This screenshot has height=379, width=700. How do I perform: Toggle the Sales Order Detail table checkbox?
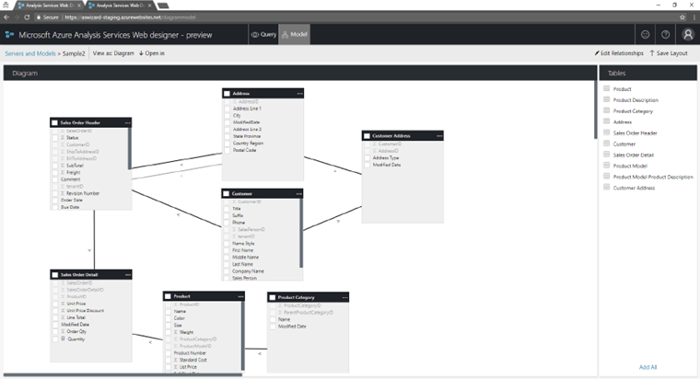[x=55, y=275]
